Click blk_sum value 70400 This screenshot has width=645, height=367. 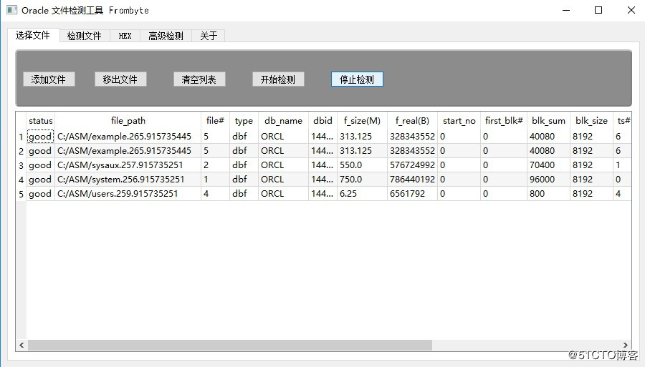click(x=543, y=165)
